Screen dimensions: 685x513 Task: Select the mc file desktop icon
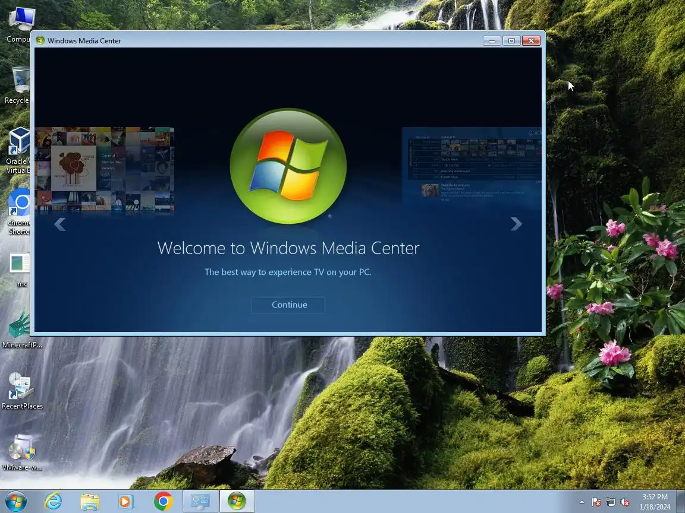click(x=19, y=270)
